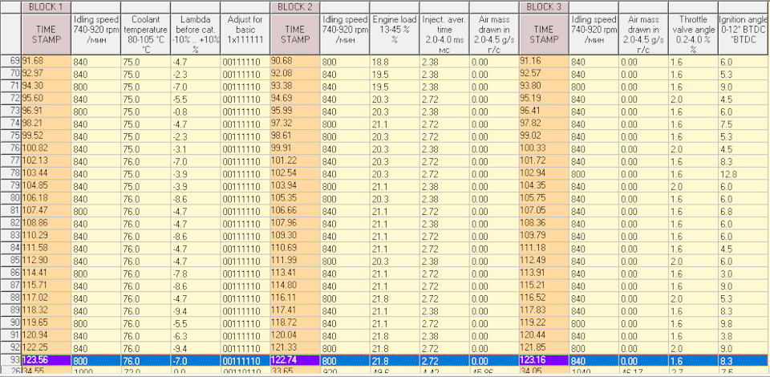Click timestamp cell 106.18
770x377 pixels.
click(47, 198)
